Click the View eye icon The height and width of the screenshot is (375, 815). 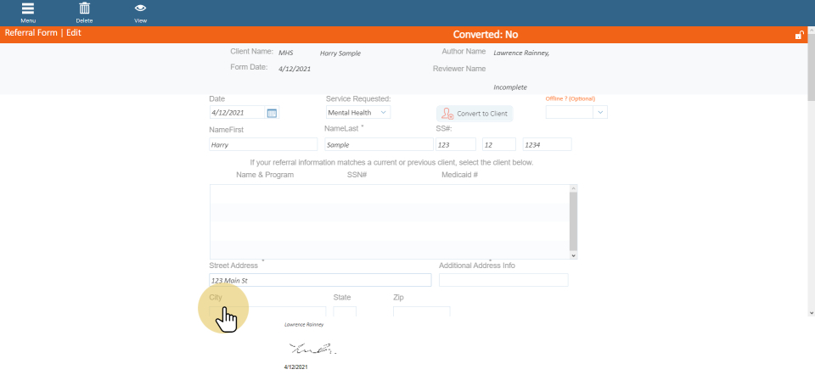coord(140,9)
